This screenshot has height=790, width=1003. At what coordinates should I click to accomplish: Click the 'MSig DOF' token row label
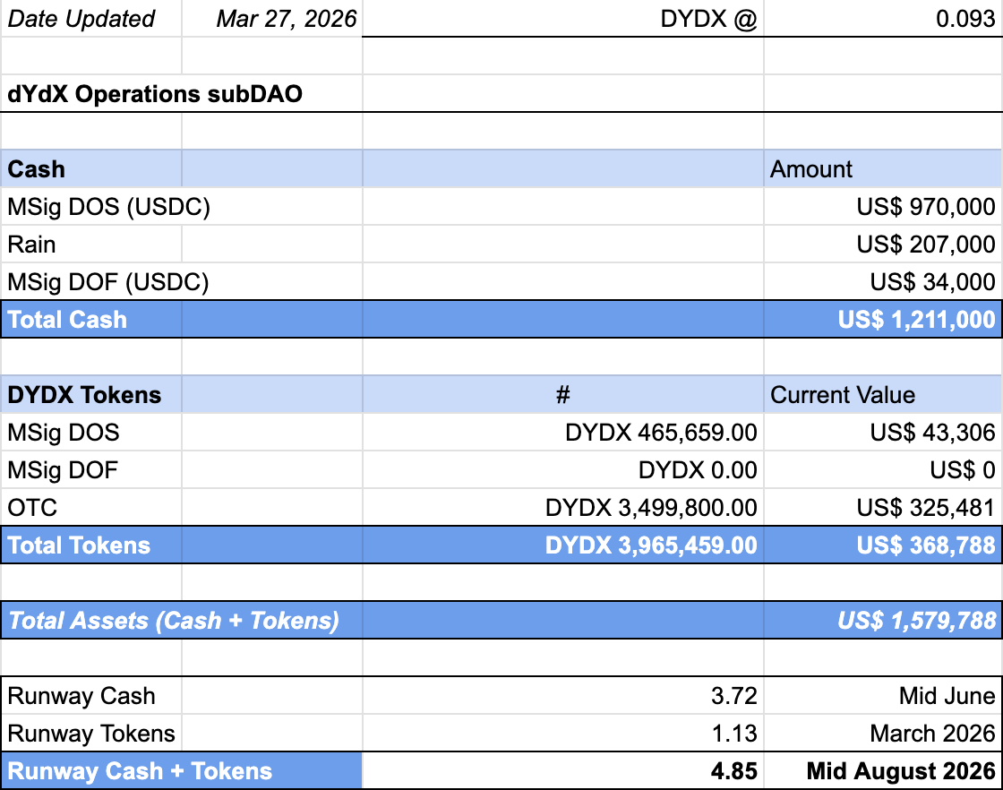tap(90, 470)
